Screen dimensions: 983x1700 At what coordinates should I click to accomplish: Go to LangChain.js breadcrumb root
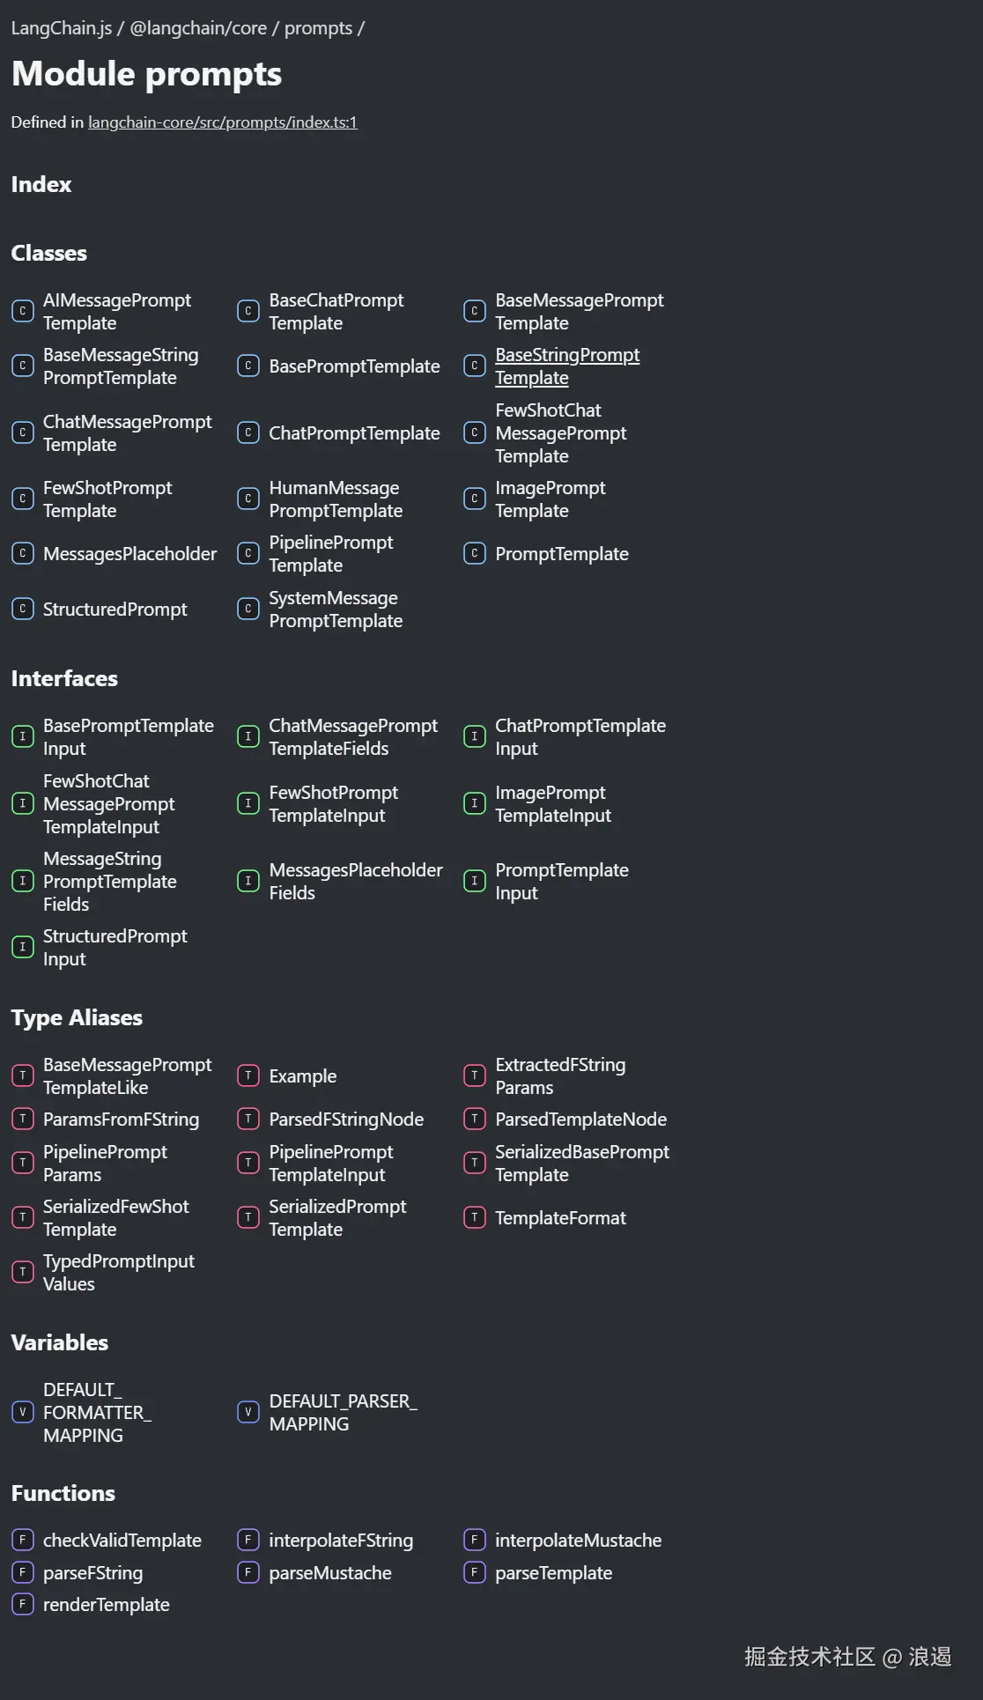click(x=61, y=28)
